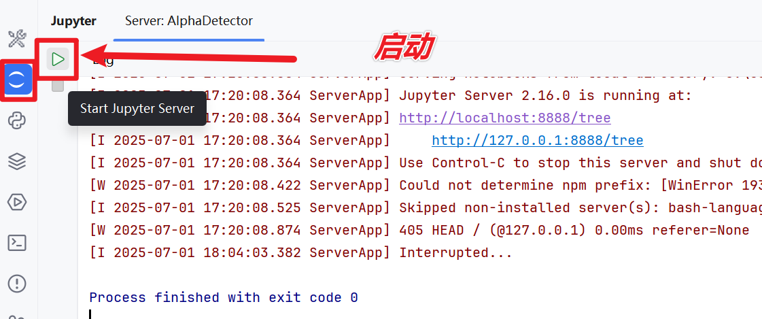The image size is (762, 319).
Task: Open the http://localhost:8888/tree link
Action: [x=505, y=118]
